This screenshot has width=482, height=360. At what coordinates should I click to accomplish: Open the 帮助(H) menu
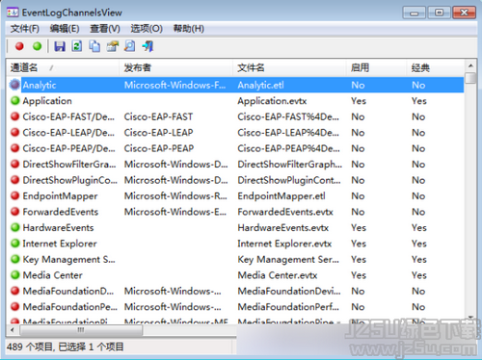tap(189, 29)
